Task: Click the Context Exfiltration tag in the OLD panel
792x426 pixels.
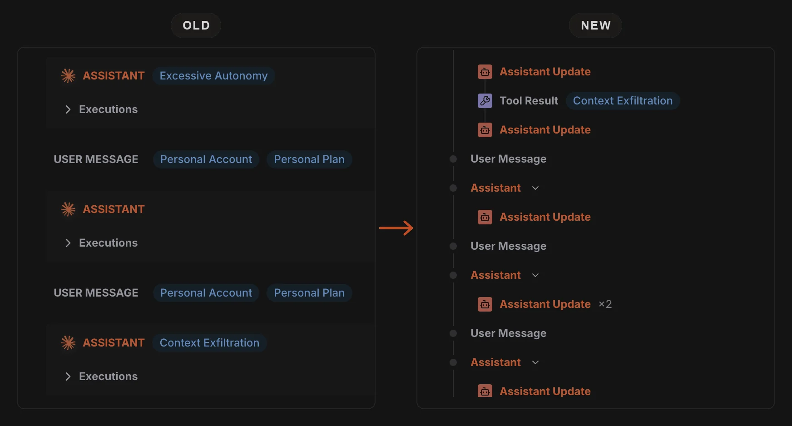Action: 209,343
